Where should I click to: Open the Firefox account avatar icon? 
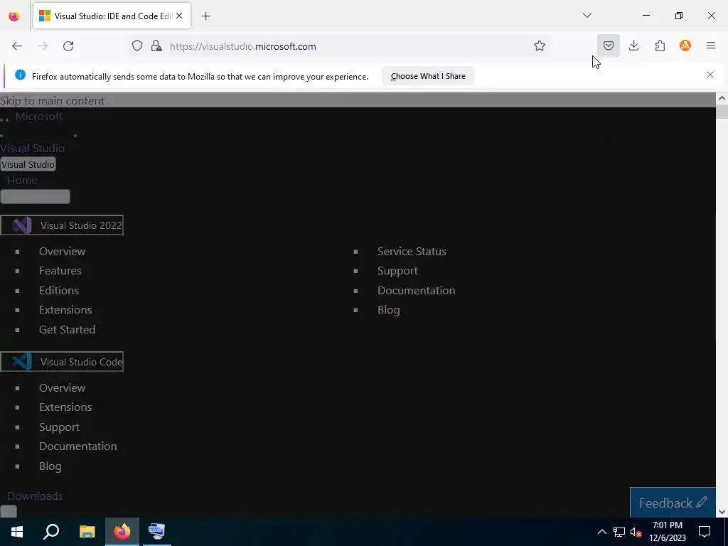685,46
